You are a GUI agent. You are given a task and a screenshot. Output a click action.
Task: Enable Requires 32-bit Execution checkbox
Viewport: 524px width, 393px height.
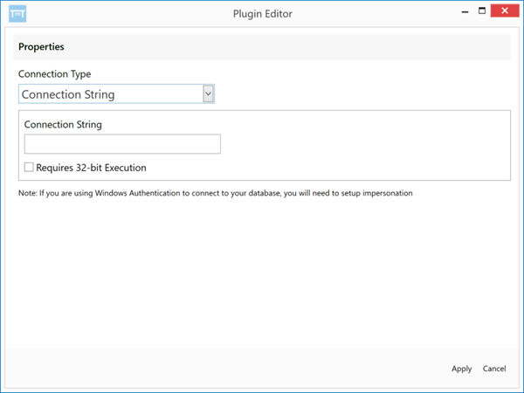[29, 167]
